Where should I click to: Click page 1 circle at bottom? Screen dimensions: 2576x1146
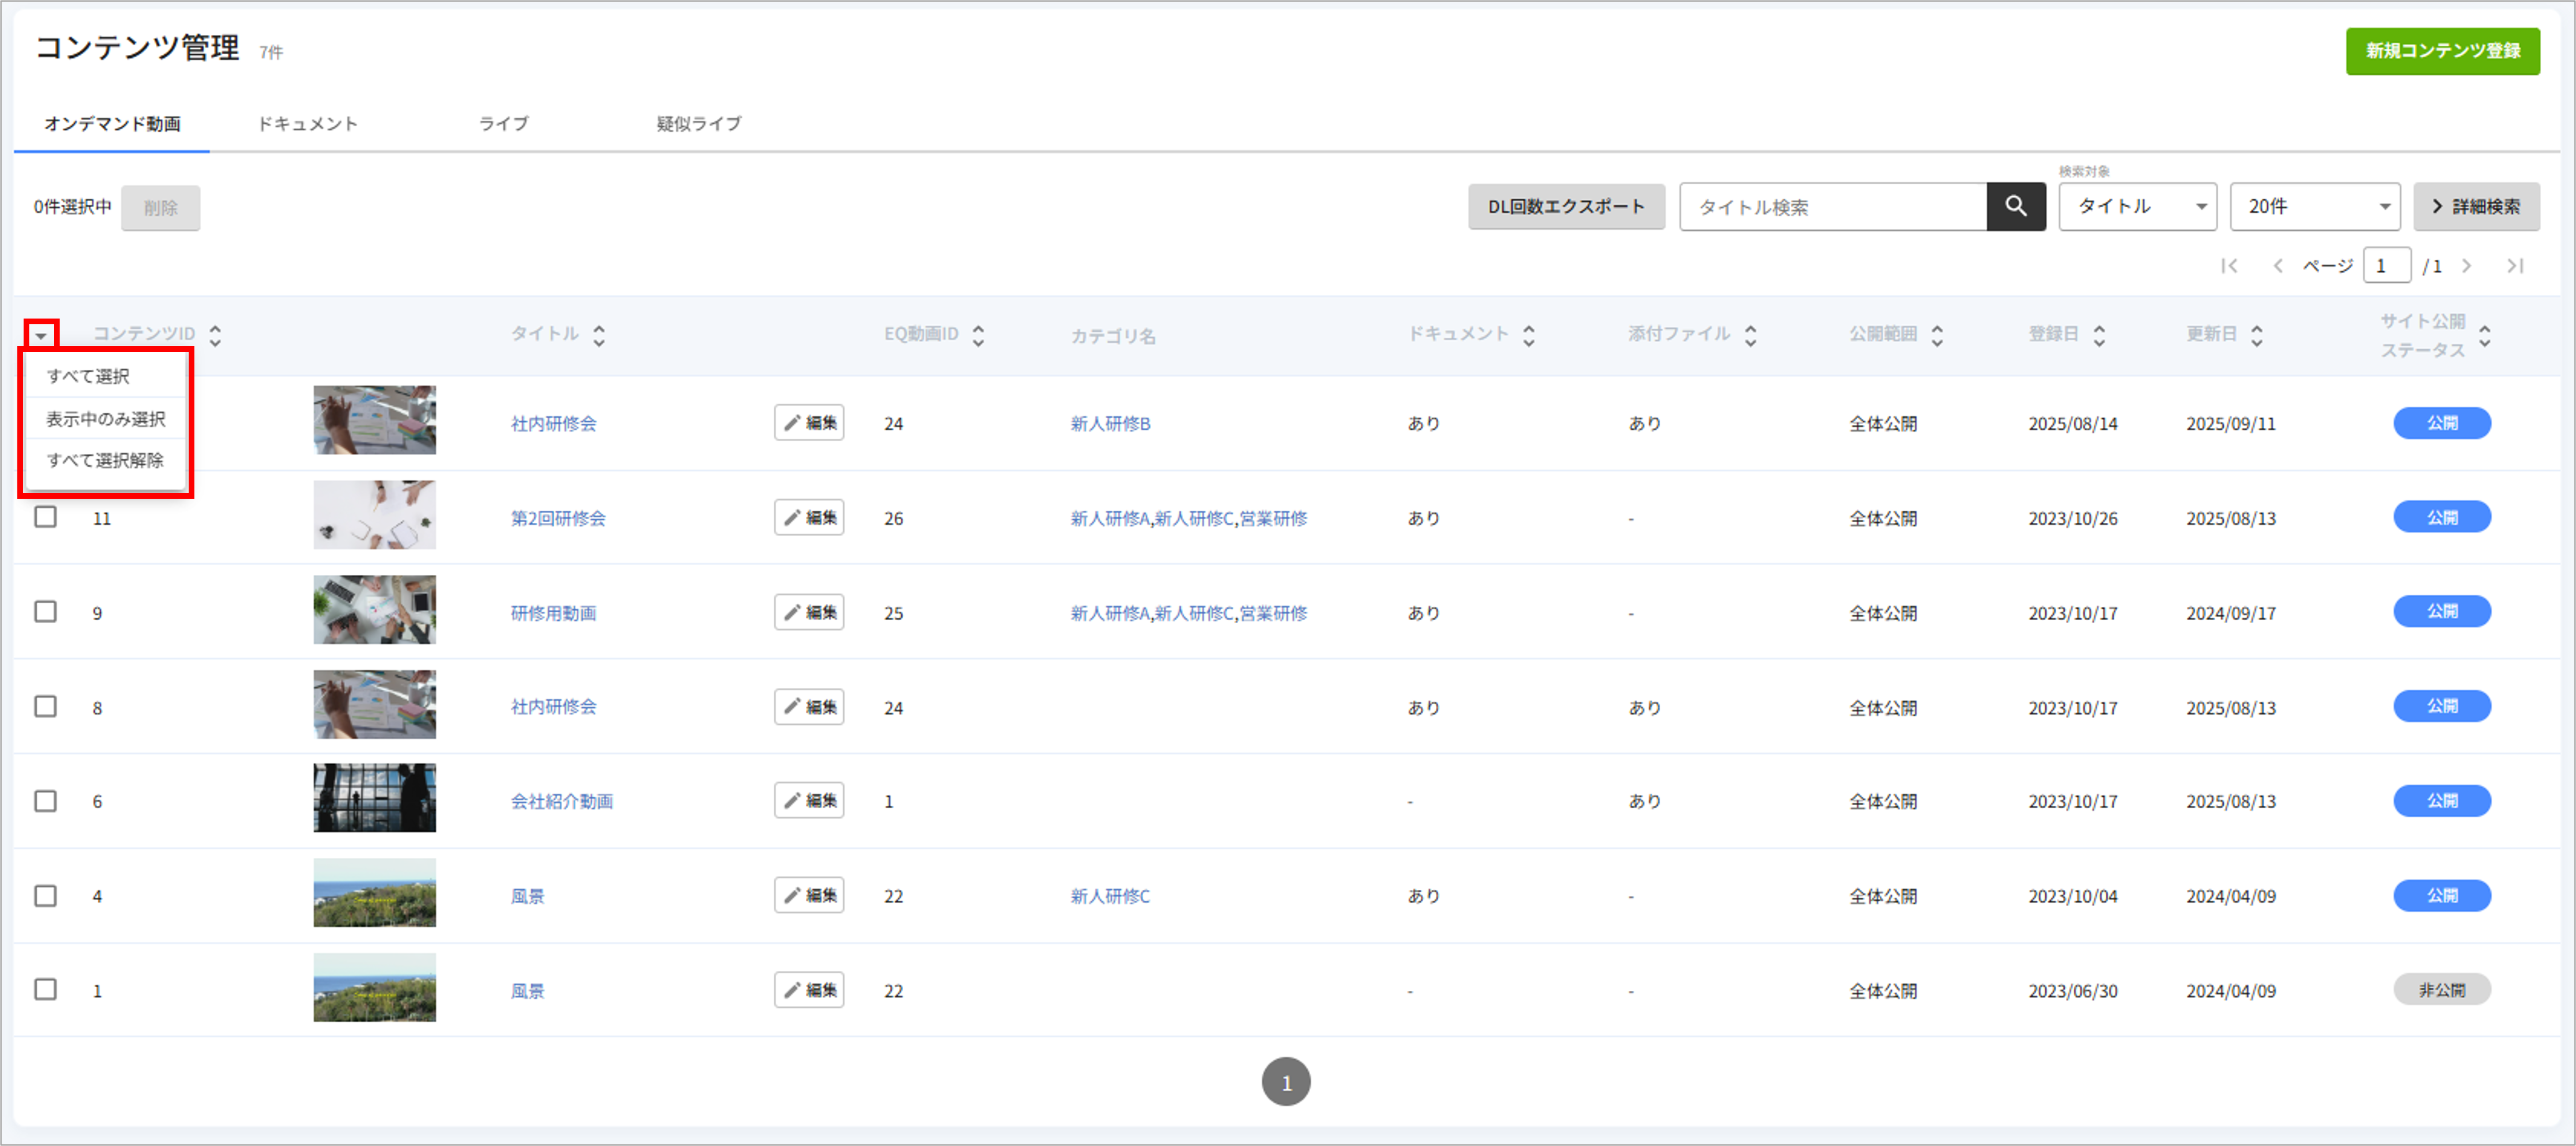[1286, 1082]
